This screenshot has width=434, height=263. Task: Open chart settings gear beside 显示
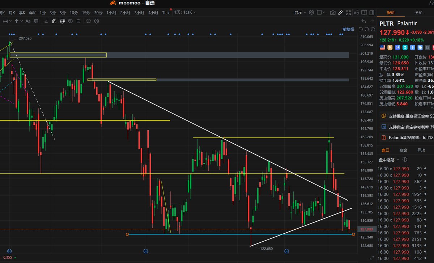coord(312,12)
